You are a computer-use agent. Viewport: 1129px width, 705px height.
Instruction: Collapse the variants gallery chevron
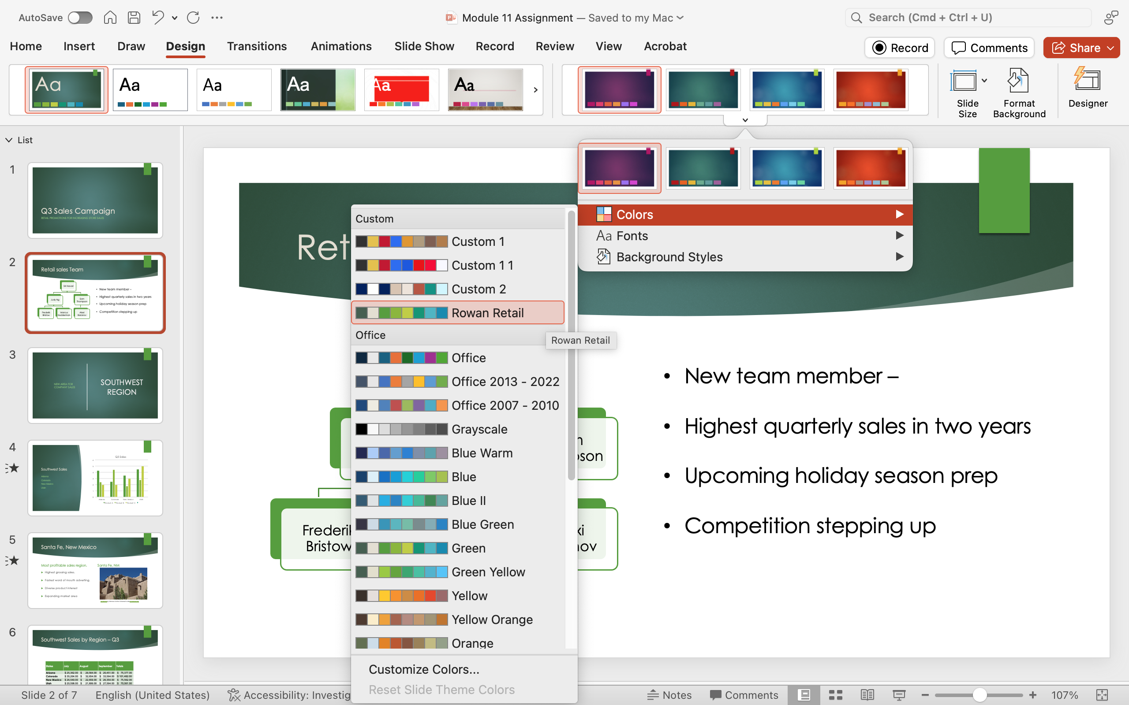(x=745, y=120)
